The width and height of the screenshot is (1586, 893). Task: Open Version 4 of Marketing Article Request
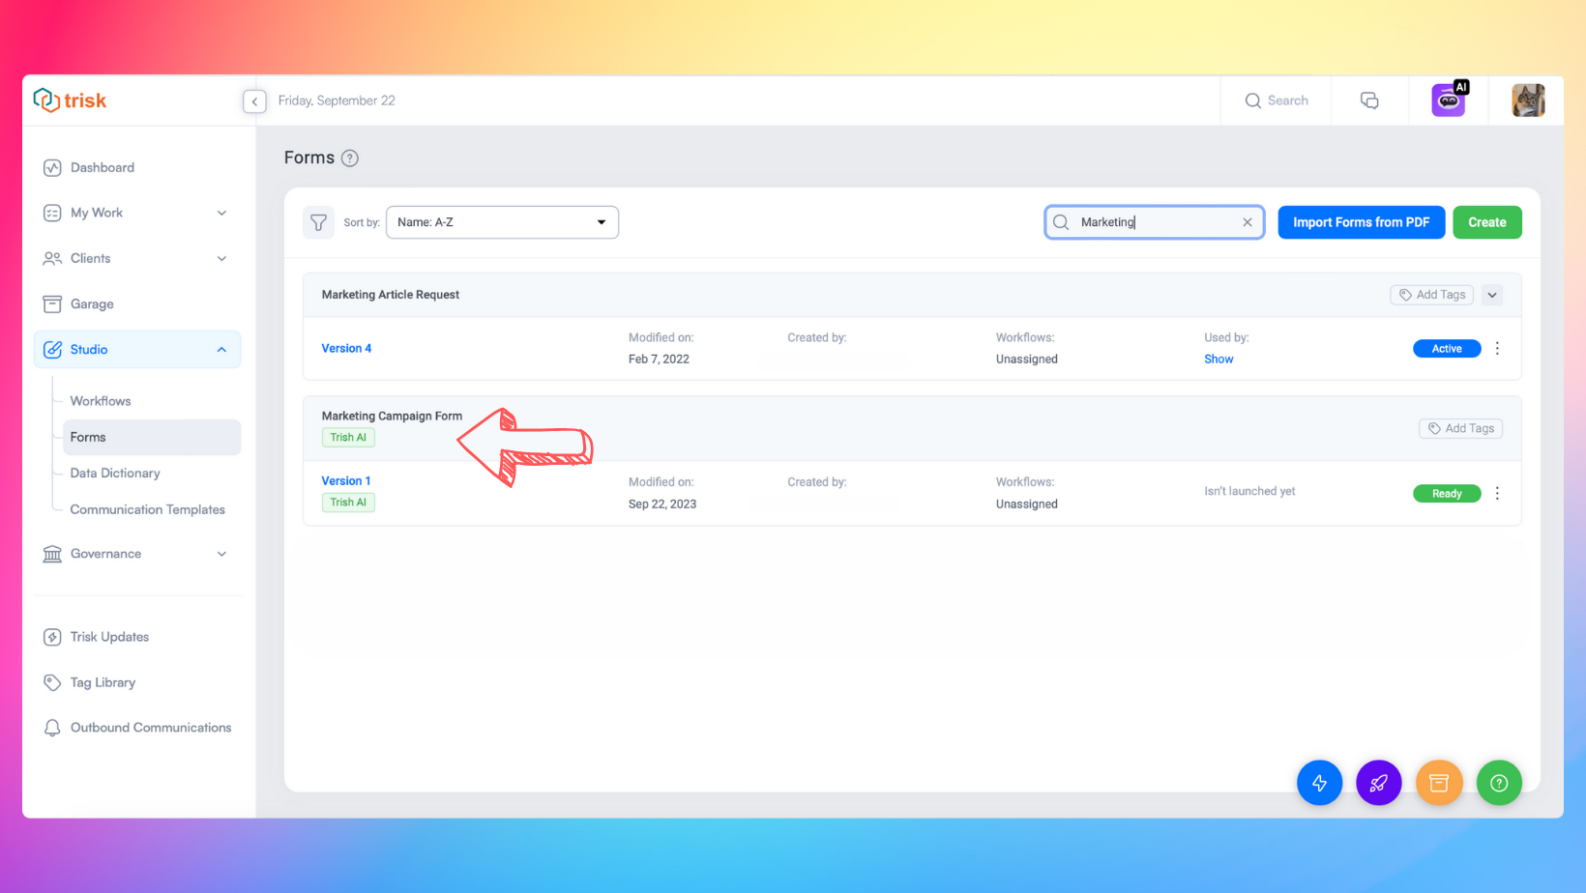click(x=346, y=348)
